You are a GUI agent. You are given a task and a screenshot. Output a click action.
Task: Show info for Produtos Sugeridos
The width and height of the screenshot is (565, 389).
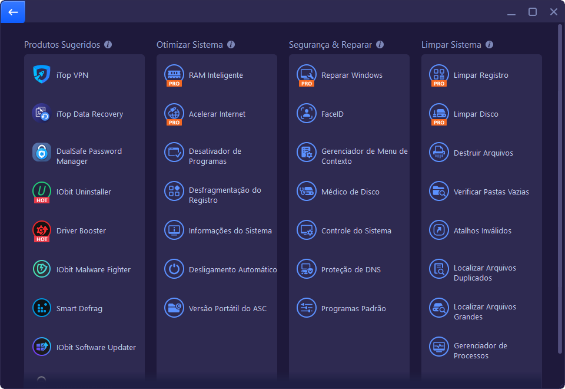(x=108, y=44)
